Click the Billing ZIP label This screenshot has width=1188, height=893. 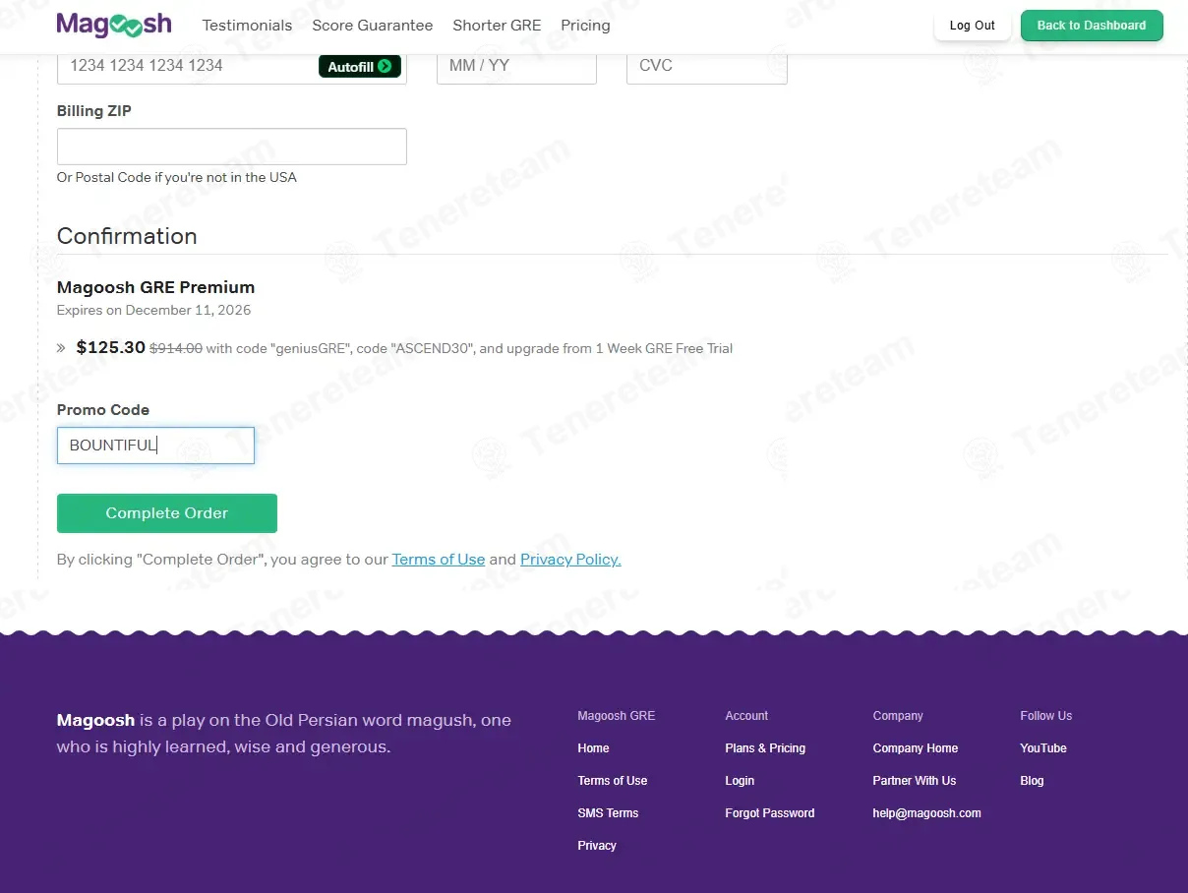pyautogui.click(x=94, y=111)
